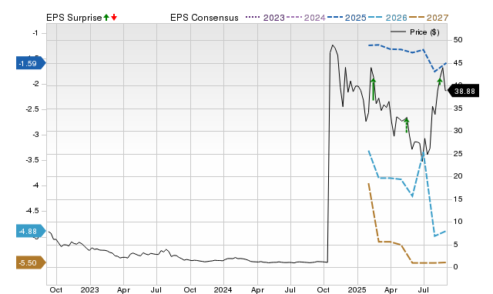The image size is (493, 294).
Task: Click the green surprise arrow near August 2025
Action: point(440,82)
